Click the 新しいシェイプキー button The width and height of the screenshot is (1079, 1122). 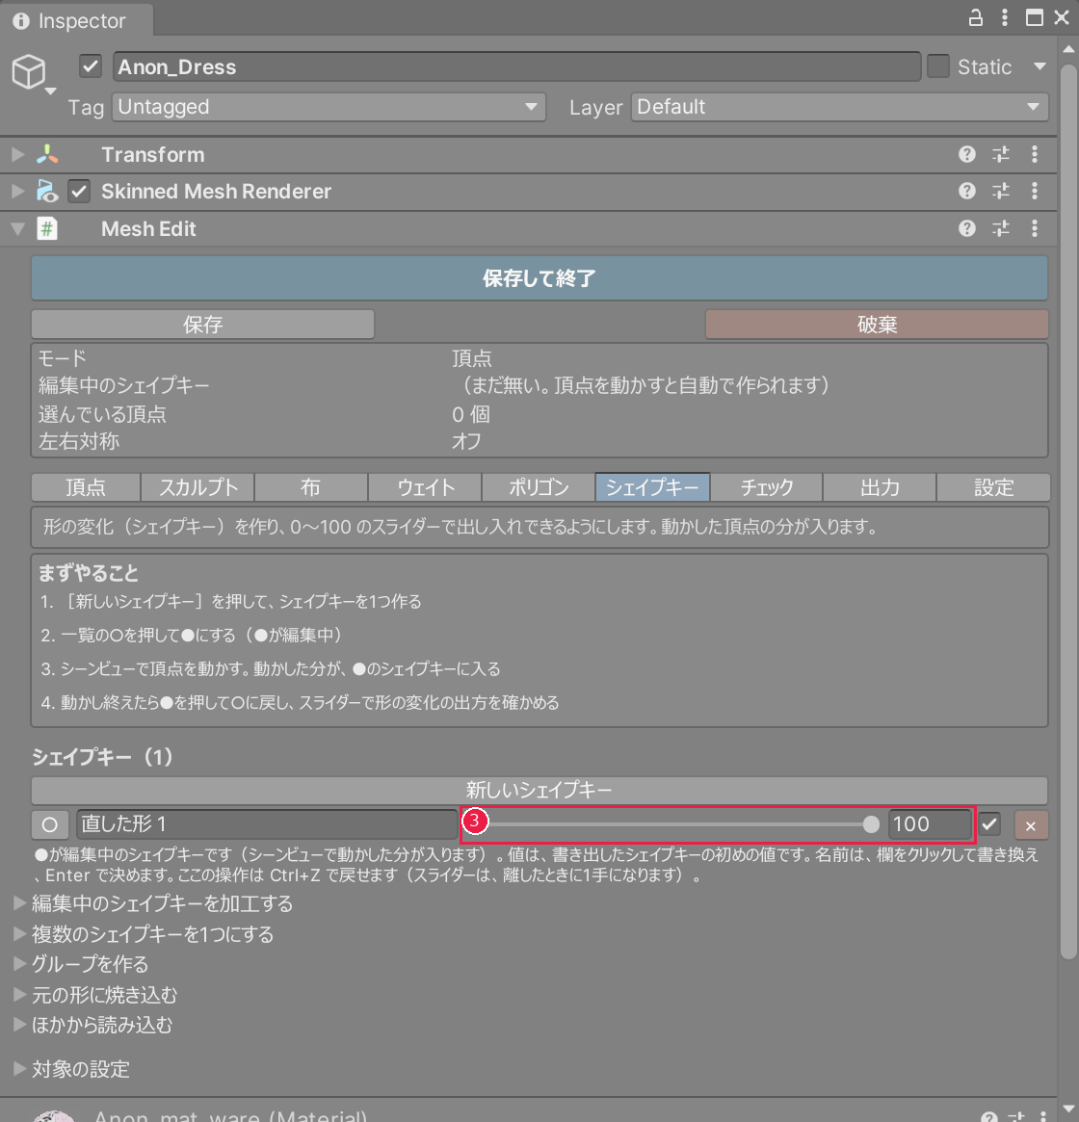539,791
